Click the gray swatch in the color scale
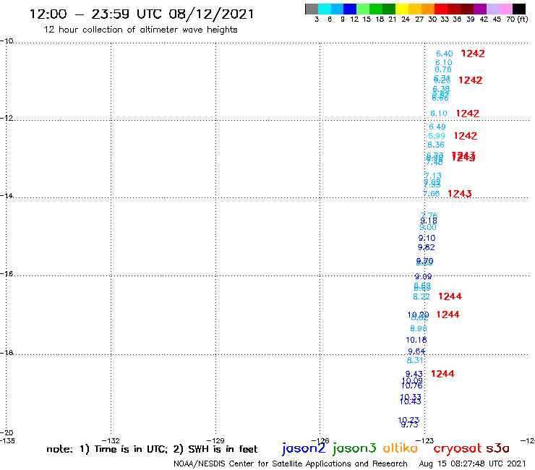 coord(312,9)
